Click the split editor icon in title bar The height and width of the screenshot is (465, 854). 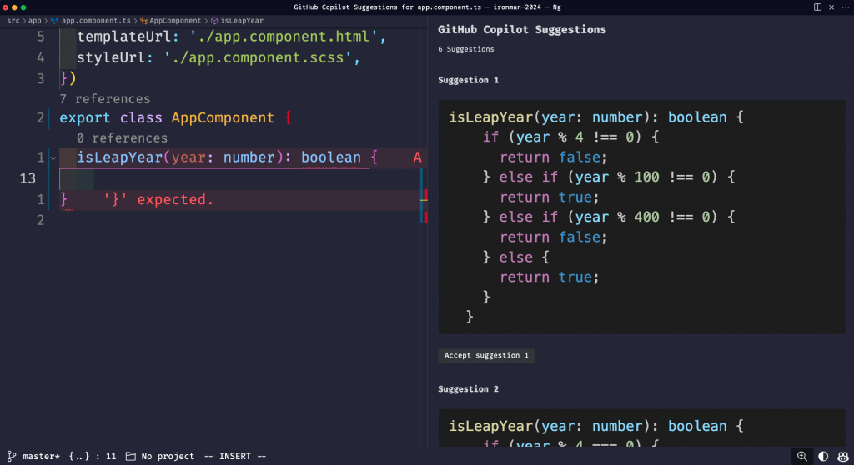pyautogui.click(x=817, y=7)
